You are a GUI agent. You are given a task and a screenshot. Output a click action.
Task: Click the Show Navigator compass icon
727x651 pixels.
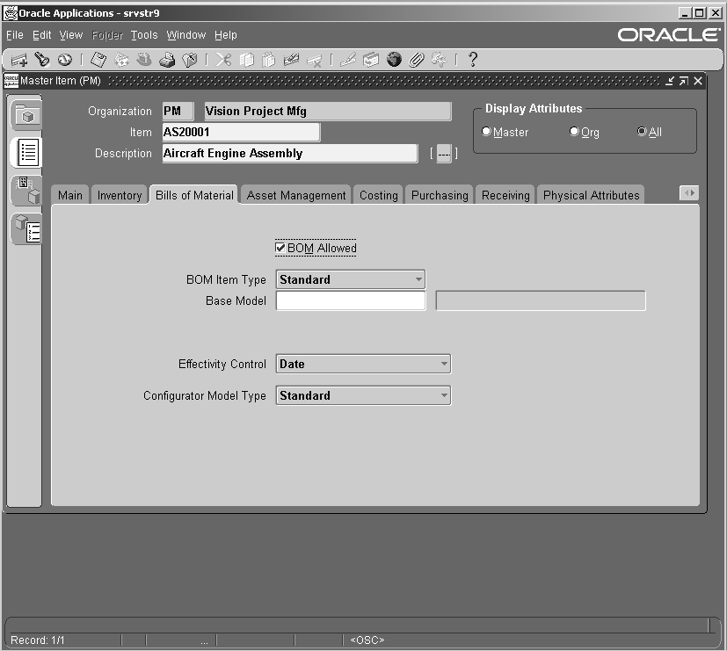point(64,60)
